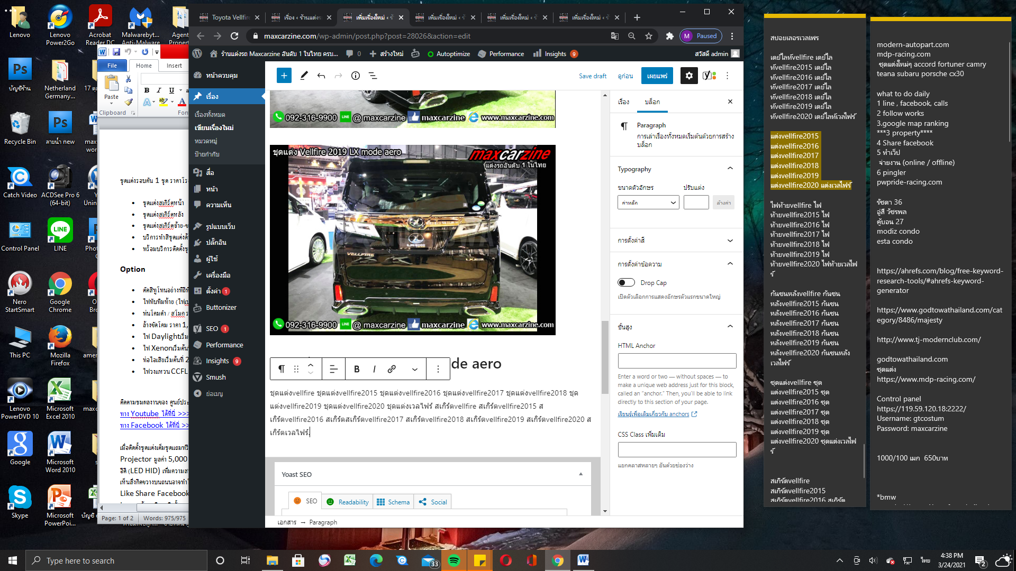This screenshot has width=1016, height=571.
Task: Insert link using the block toolbar icon
Action: (x=392, y=369)
